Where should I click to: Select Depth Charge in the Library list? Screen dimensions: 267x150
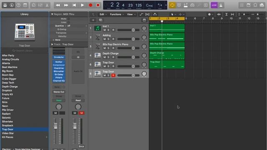click(25, 87)
